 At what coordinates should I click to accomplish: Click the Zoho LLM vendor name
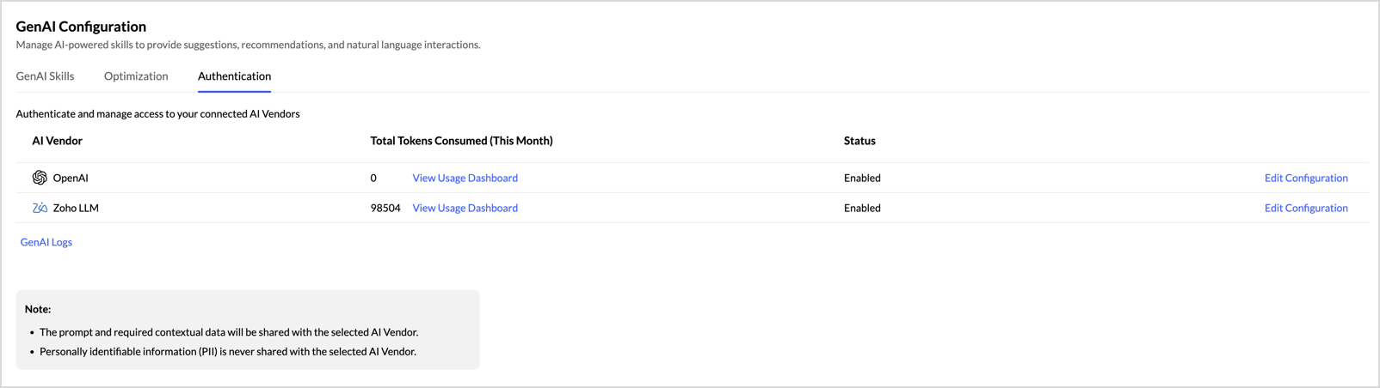click(x=76, y=208)
